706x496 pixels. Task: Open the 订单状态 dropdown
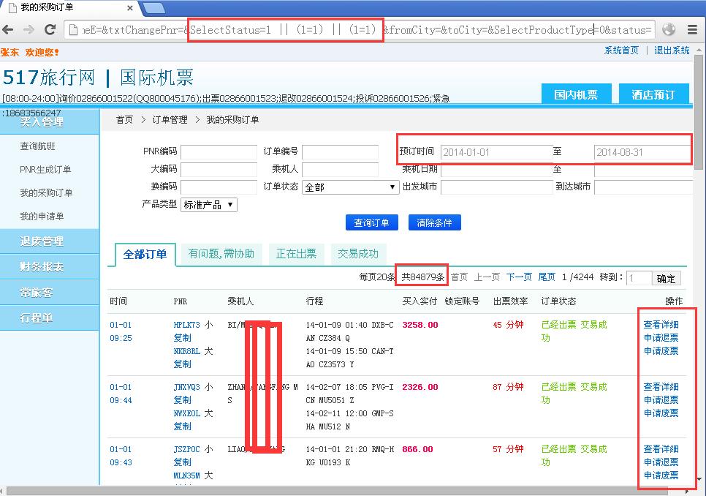pyautogui.click(x=351, y=187)
